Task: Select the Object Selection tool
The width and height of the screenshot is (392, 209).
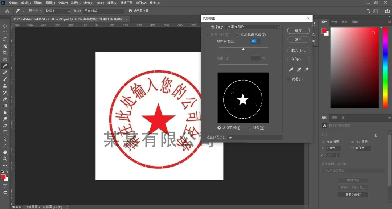Action: (x=5, y=46)
